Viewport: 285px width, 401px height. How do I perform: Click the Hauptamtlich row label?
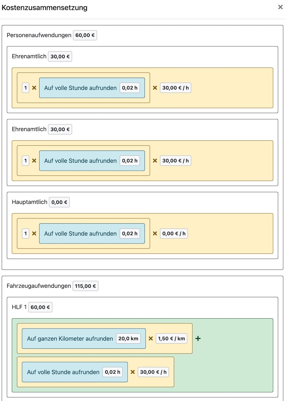[x=29, y=202]
